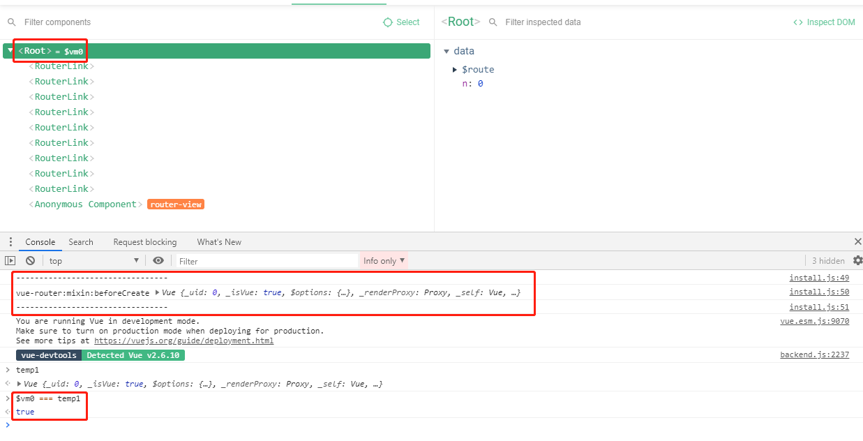Toggle the console sidebar panel icon
This screenshot has height=441, width=863.
coord(10,260)
